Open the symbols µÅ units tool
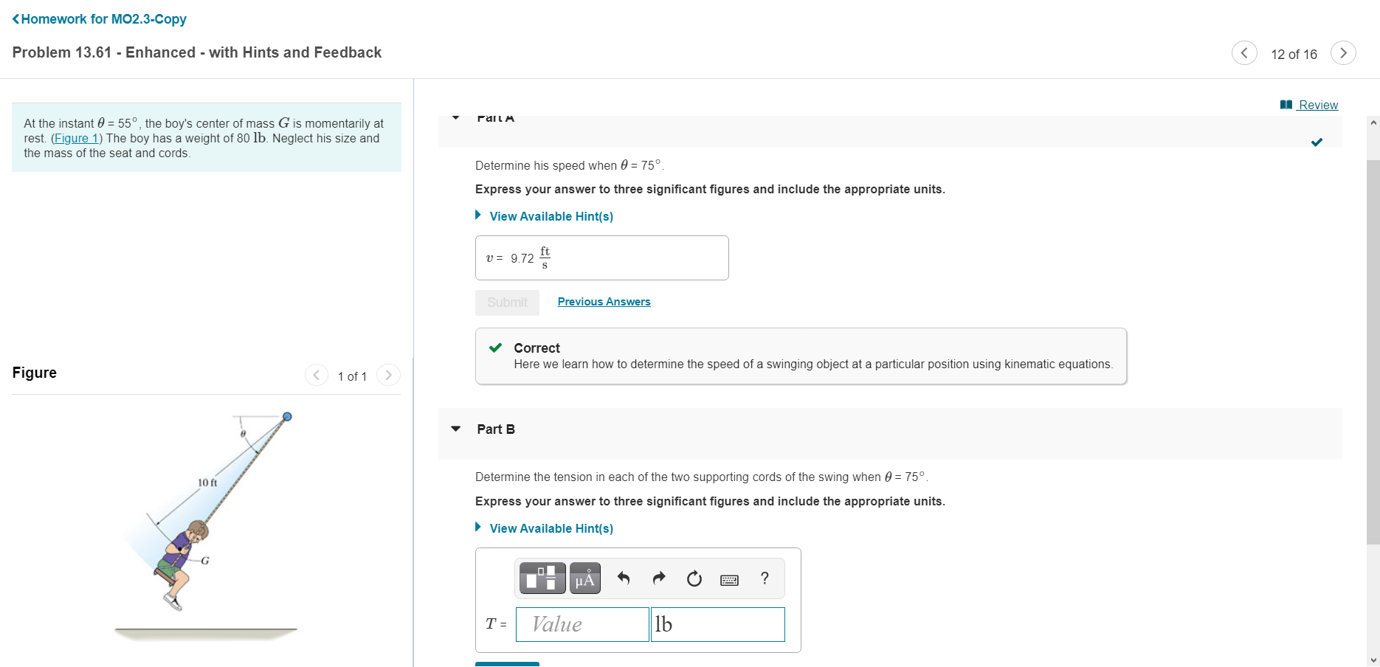Image resolution: width=1380 pixels, height=667 pixels. pyautogui.click(x=585, y=578)
